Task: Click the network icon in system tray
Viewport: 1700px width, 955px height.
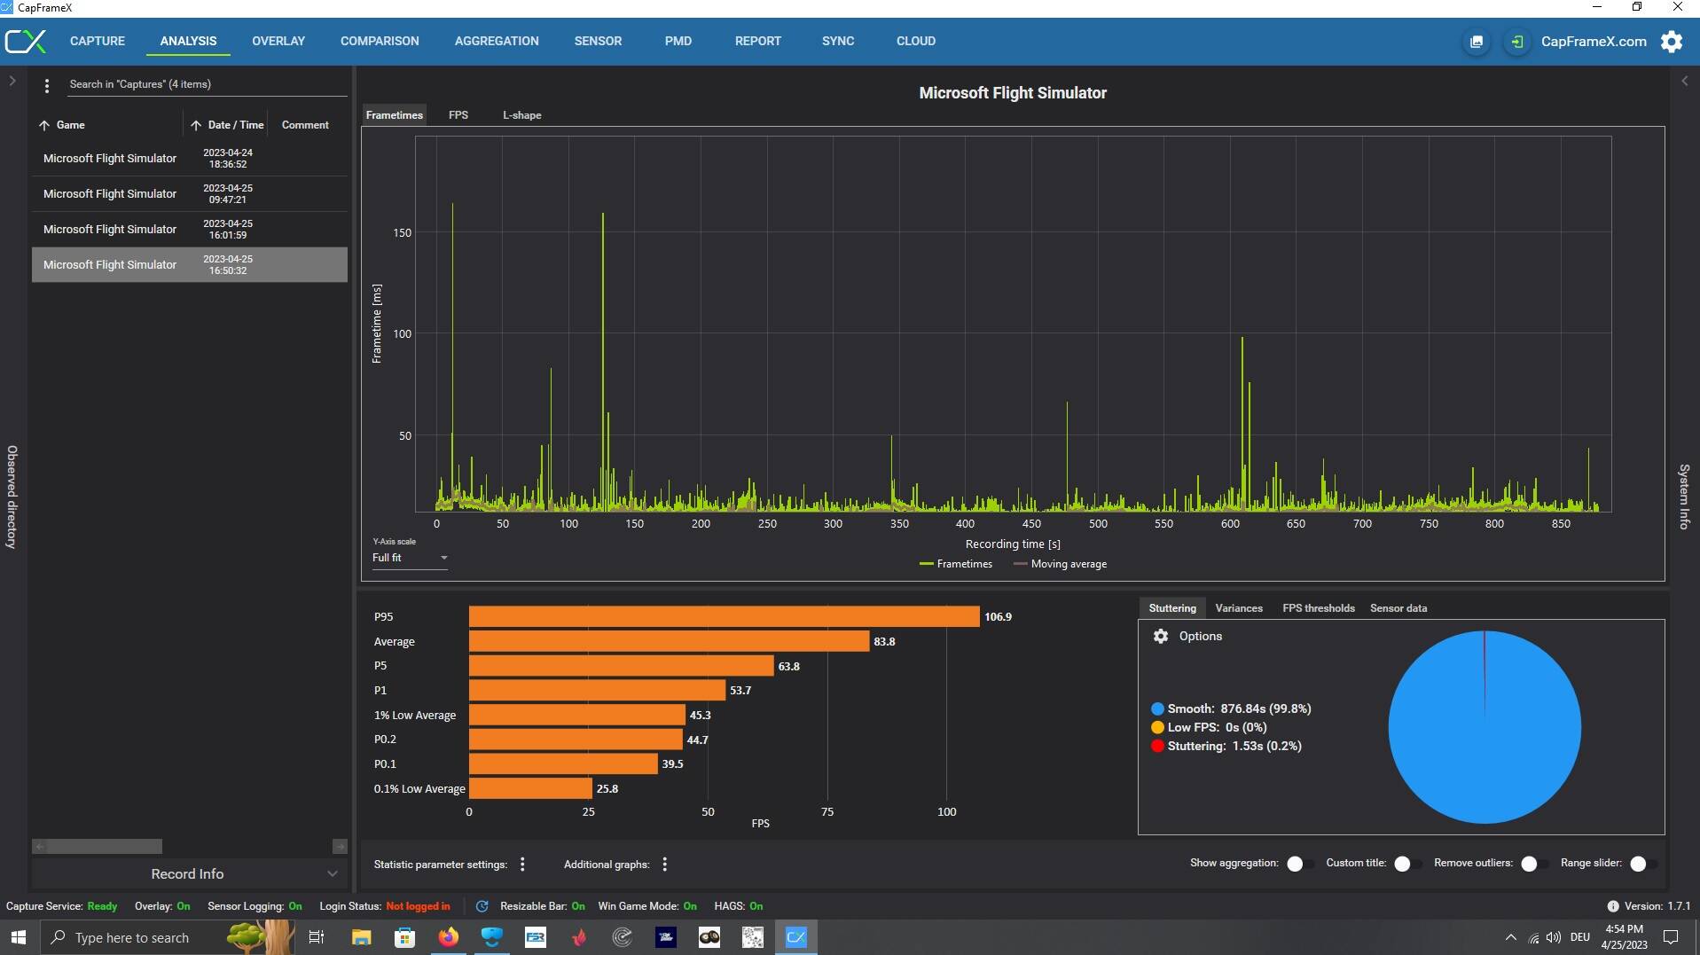Action: 1533,937
